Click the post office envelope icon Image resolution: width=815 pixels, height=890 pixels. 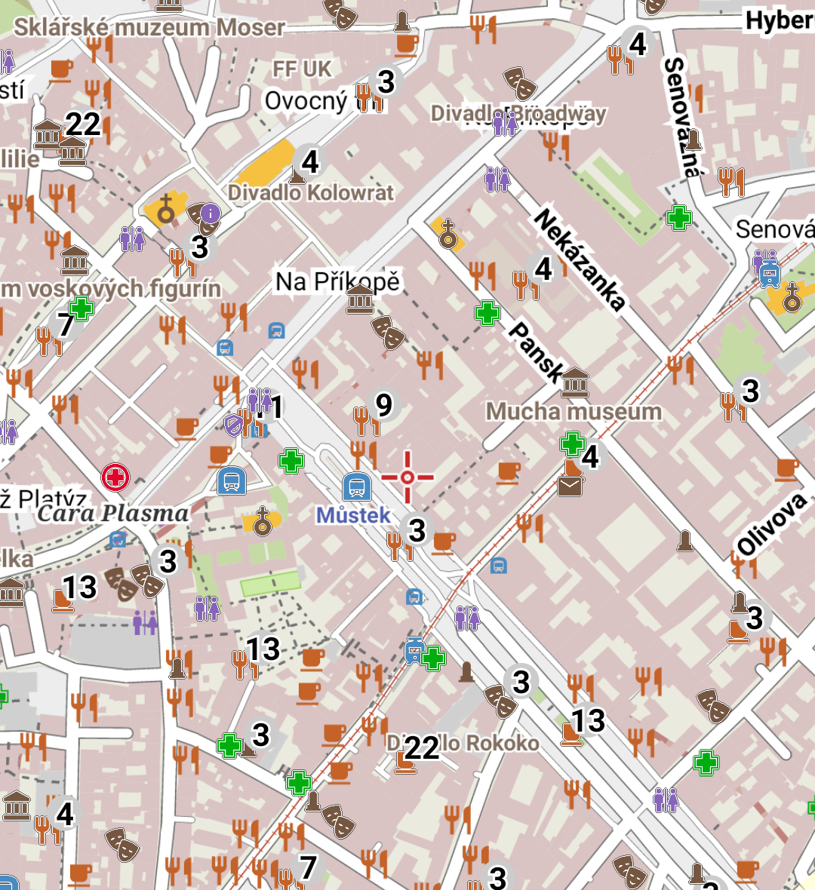coord(570,483)
